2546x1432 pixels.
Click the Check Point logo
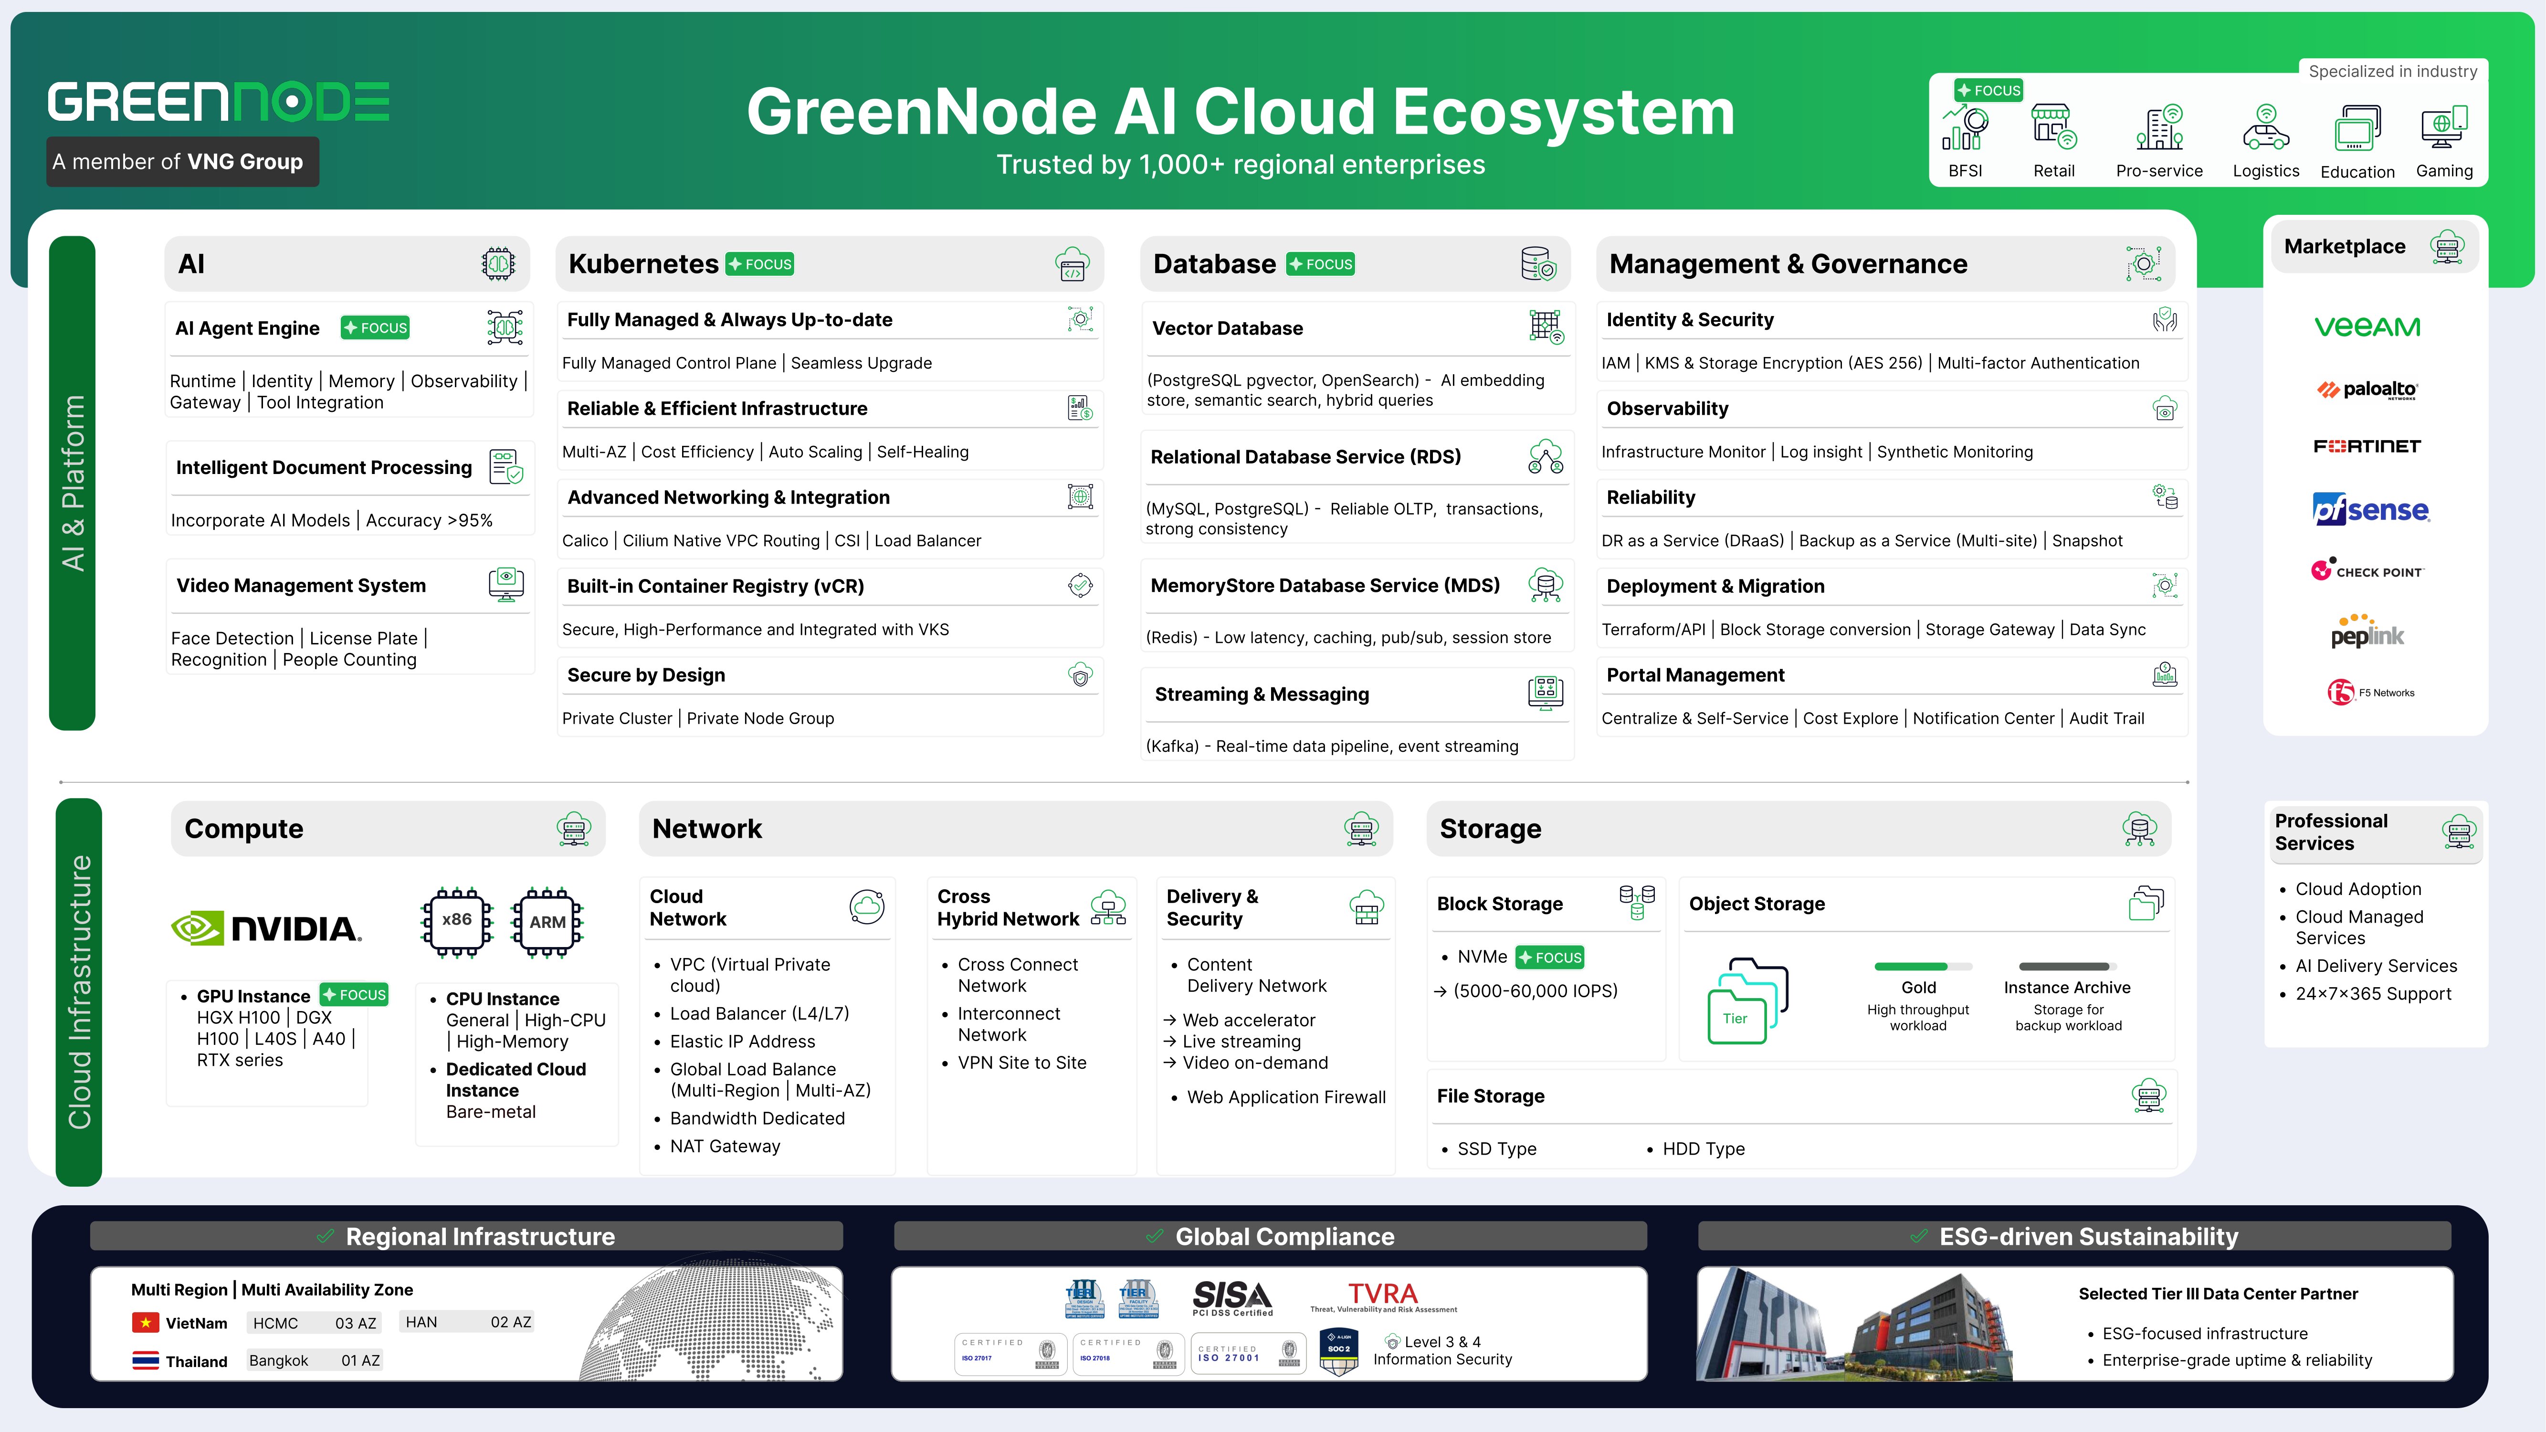point(2367,569)
